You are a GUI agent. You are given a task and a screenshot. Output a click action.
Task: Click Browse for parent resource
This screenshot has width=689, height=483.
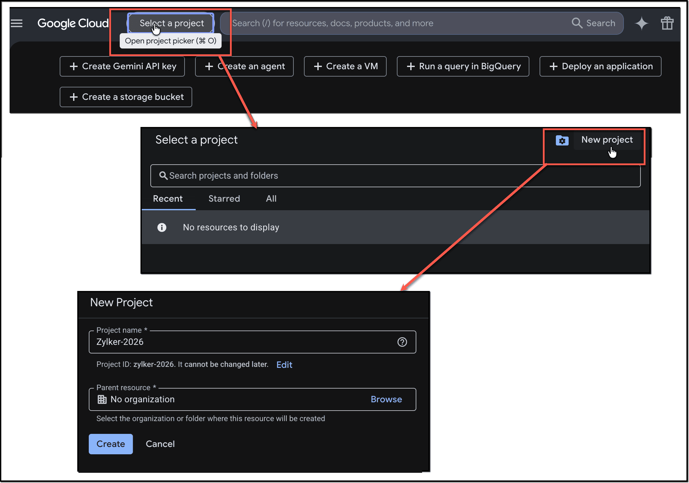tap(386, 399)
